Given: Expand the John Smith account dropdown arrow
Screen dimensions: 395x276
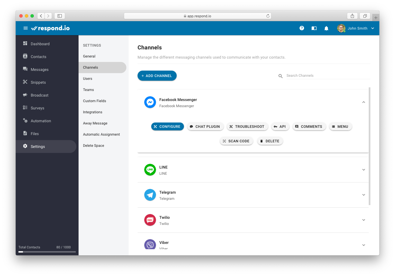Looking at the screenshot, I should tap(373, 28).
